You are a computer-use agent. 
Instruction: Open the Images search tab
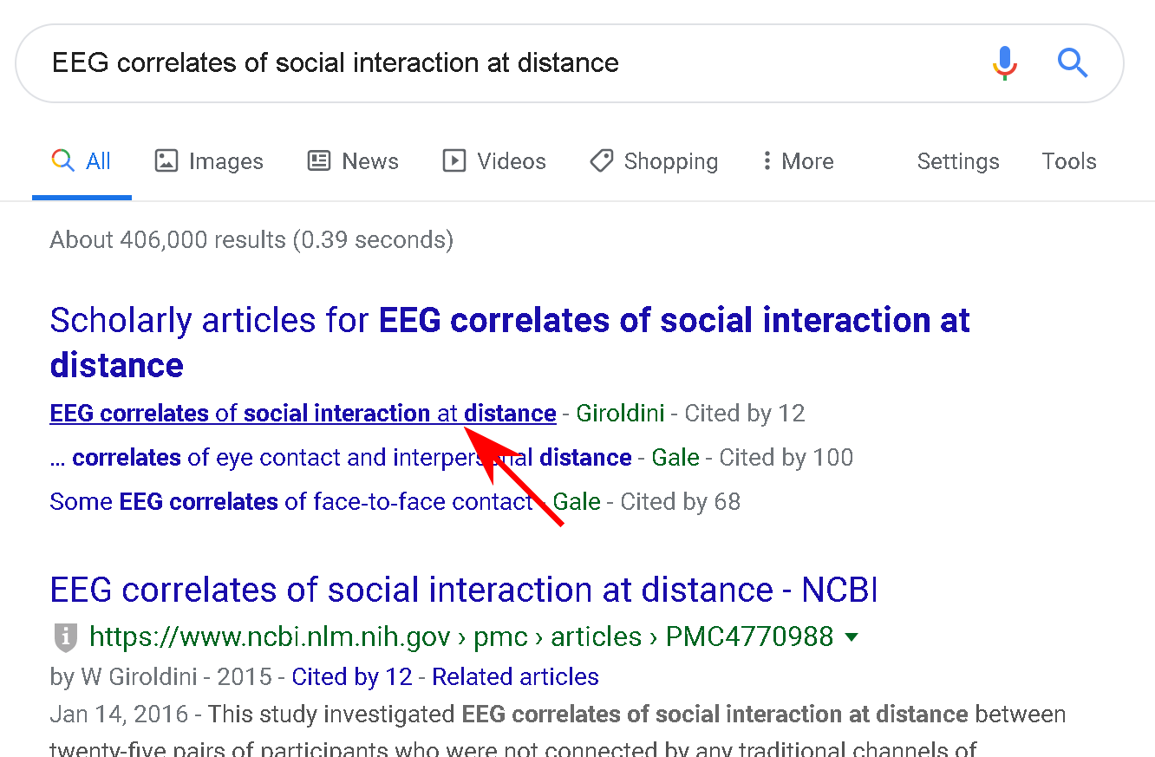tap(209, 161)
